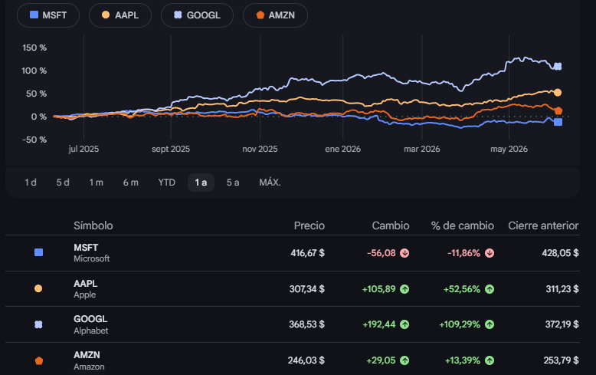Click the green up arrow beside +109,29%

pyautogui.click(x=490, y=324)
